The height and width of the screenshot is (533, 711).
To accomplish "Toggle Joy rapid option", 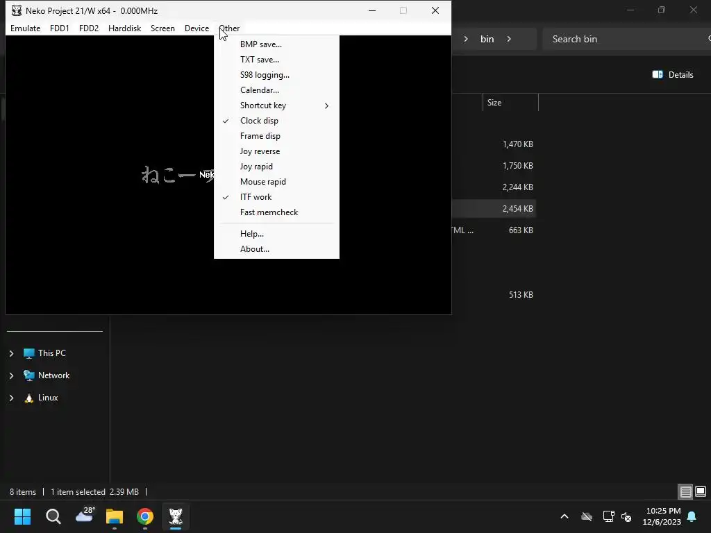I will point(276,167).
